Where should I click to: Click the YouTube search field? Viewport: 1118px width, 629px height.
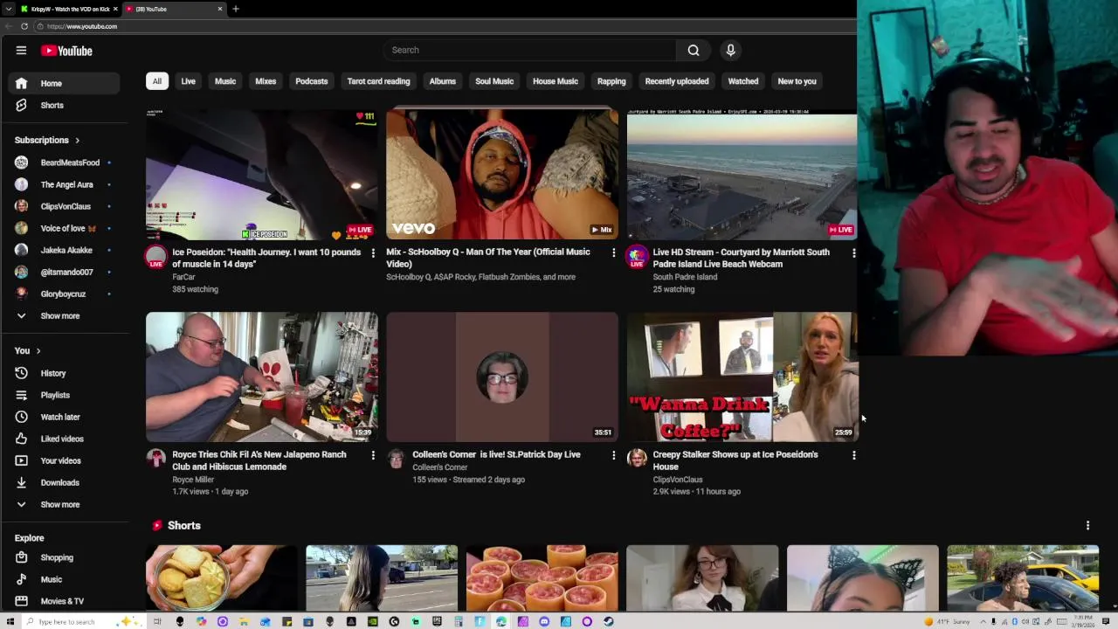pyautogui.click(x=529, y=50)
